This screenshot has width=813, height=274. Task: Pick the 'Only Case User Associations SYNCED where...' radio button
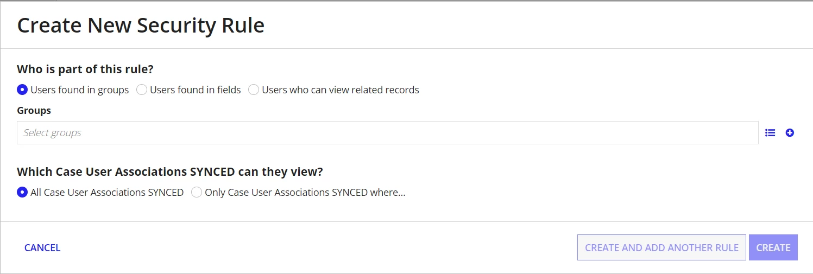tap(197, 192)
